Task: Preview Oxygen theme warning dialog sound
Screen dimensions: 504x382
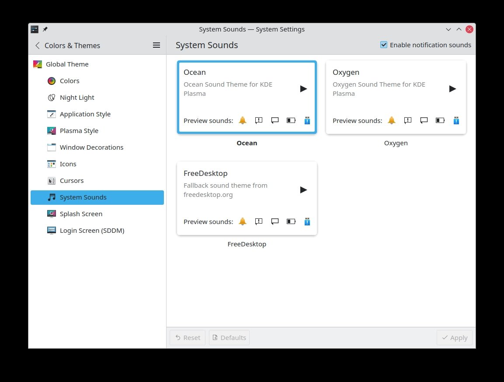Action: (x=408, y=120)
